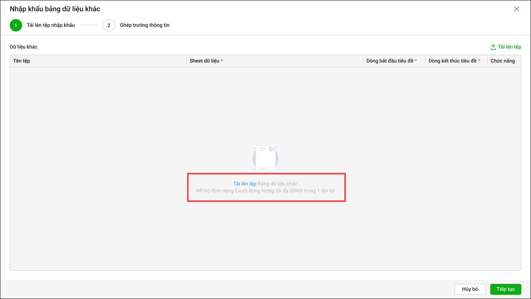
Task: Click the green 'Tải lên tệp' text at top right
Action: pyautogui.click(x=509, y=47)
